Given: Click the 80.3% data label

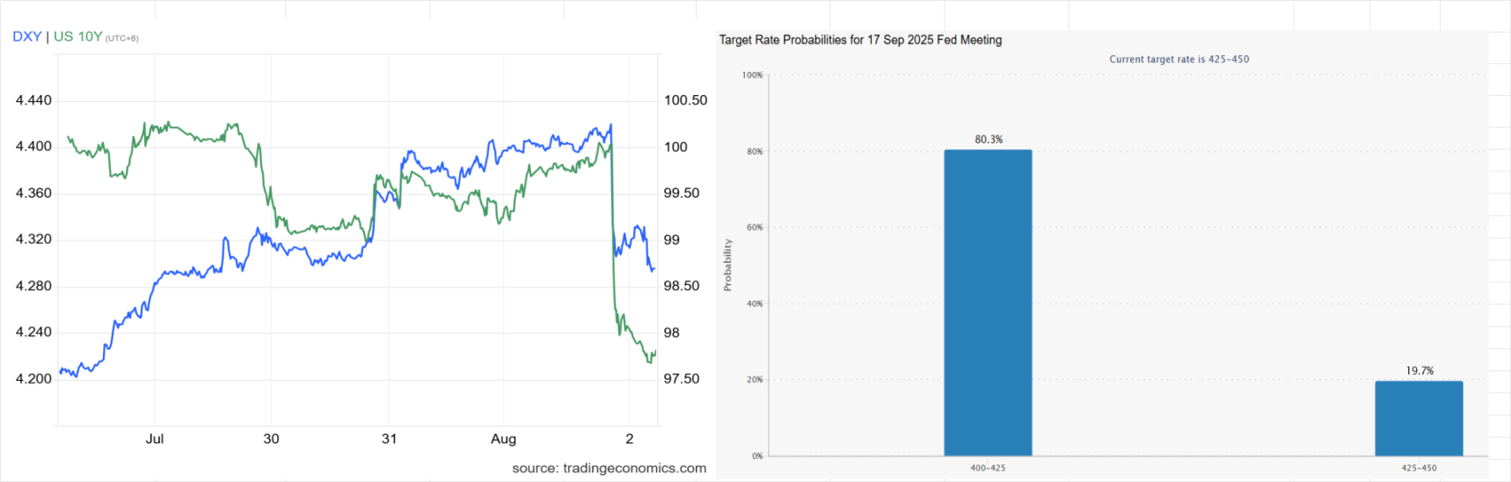Looking at the screenshot, I should tap(989, 140).
